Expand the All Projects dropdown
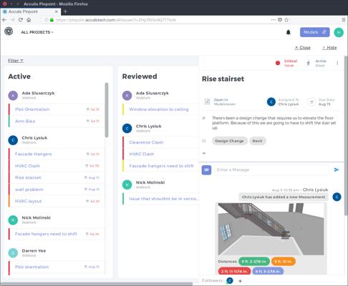The image size is (348, 286). pyautogui.click(x=37, y=32)
